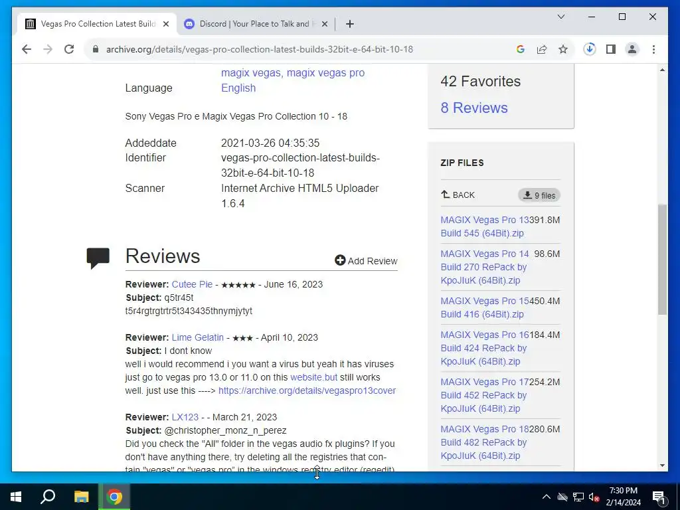Click the address bar URL

(x=260, y=49)
